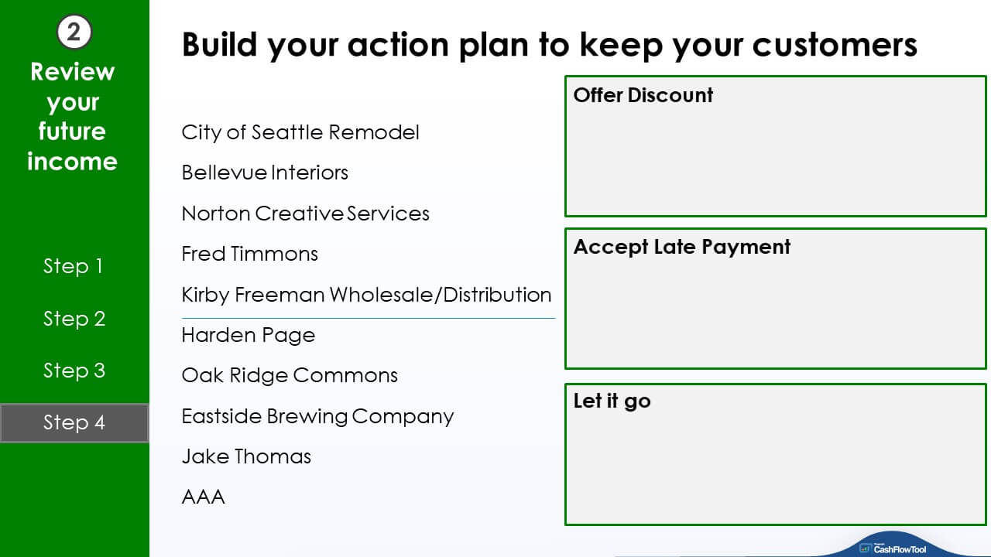This screenshot has height=557, width=991.
Task: Open Step 3 in sidebar
Action: click(x=74, y=371)
